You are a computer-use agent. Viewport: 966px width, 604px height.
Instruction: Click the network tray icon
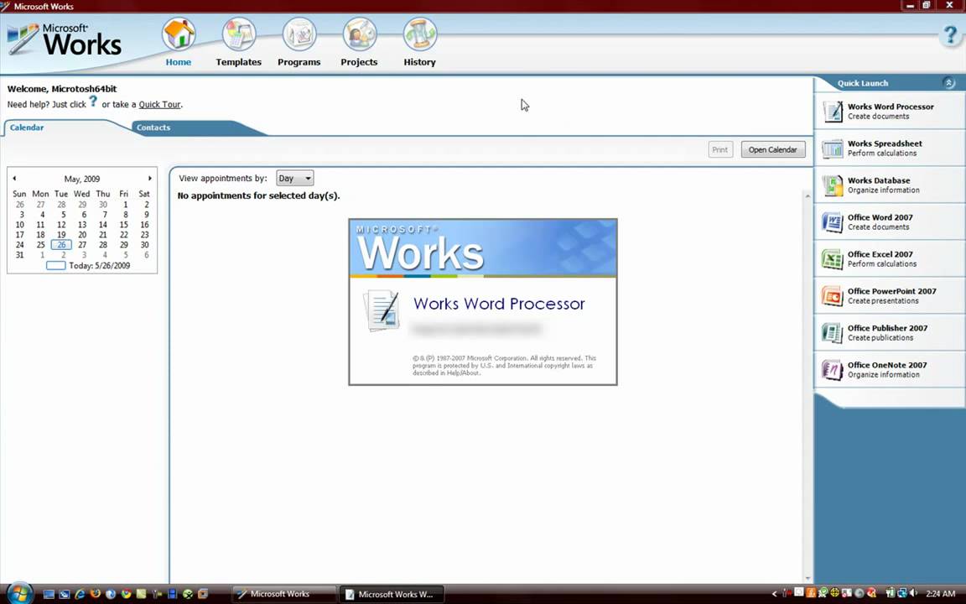(901, 594)
